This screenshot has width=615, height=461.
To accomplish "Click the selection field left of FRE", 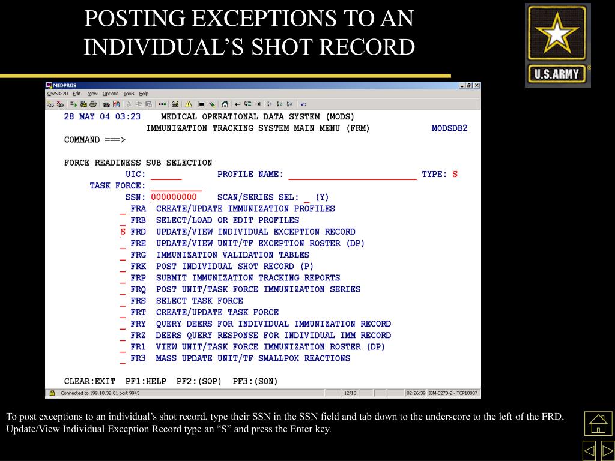I will (x=123, y=244).
